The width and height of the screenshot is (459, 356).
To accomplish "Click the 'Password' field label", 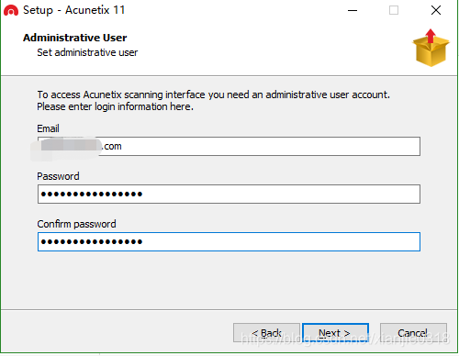I will (x=58, y=176).
